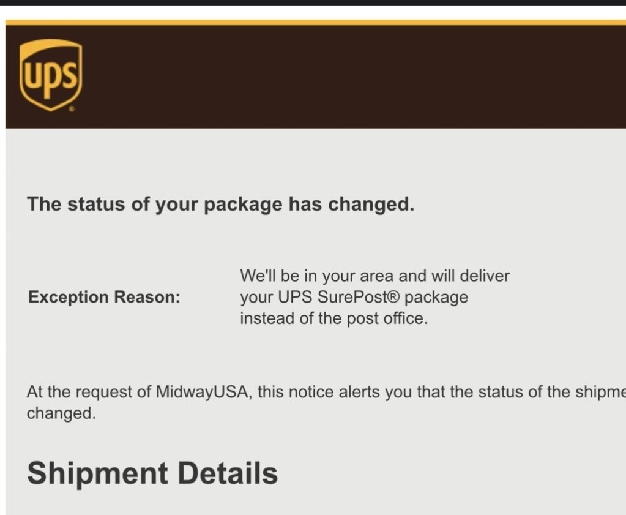This screenshot has width=626, height=515.
Task: Click the 'instead of the post office.' line
Action: 333,318
